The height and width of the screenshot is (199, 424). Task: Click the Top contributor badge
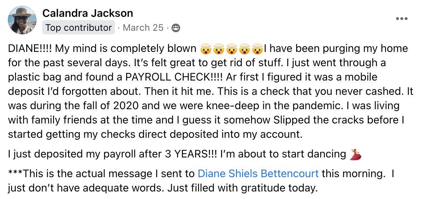click(x=78, y=28)
